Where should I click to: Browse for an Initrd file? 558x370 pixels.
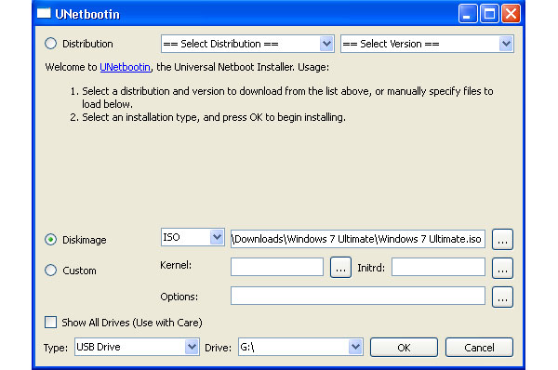pos(502,268)
